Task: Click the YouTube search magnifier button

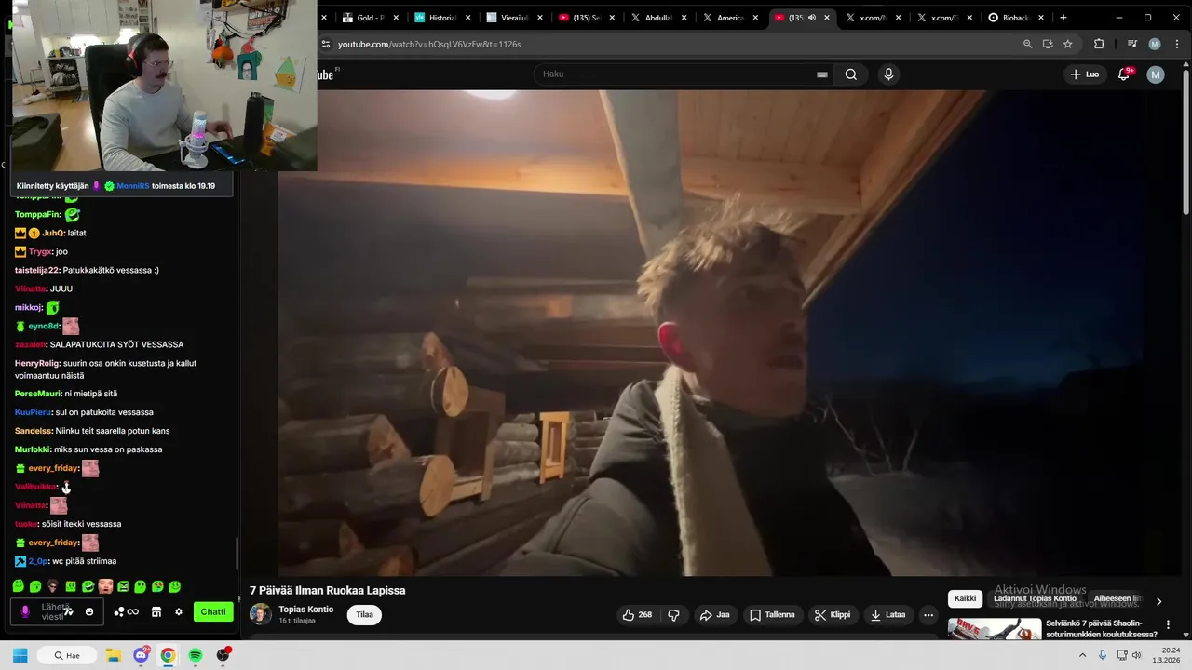Action: pos(850,74)
